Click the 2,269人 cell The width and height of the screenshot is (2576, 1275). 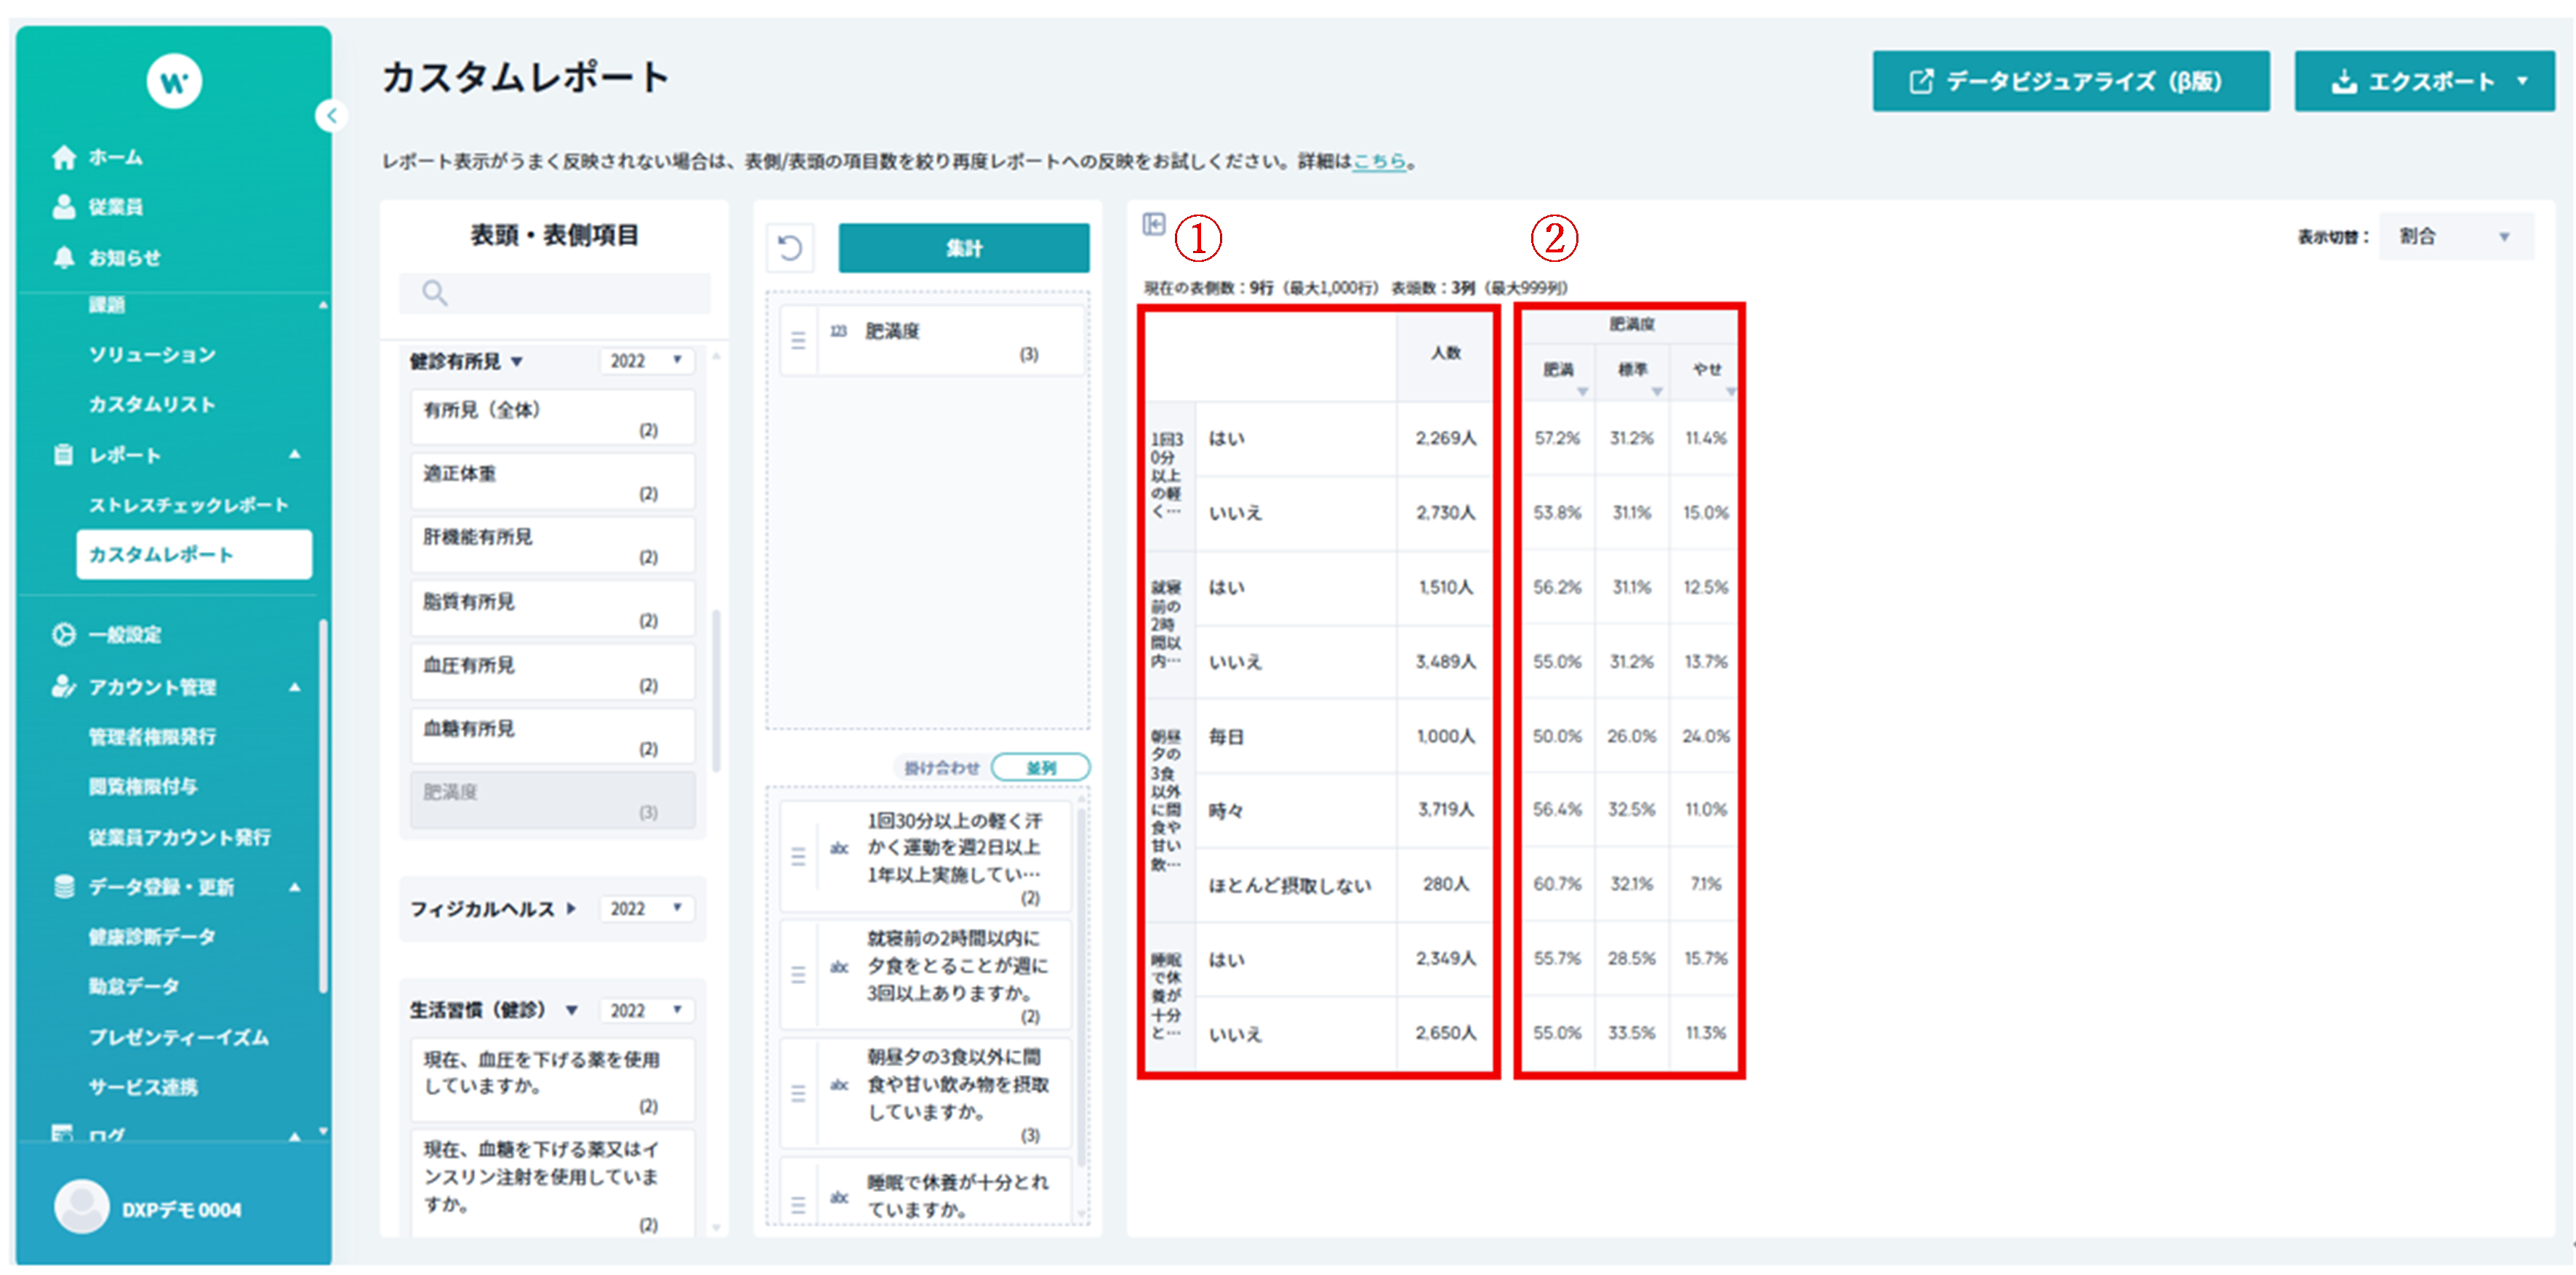[1445, 439]
